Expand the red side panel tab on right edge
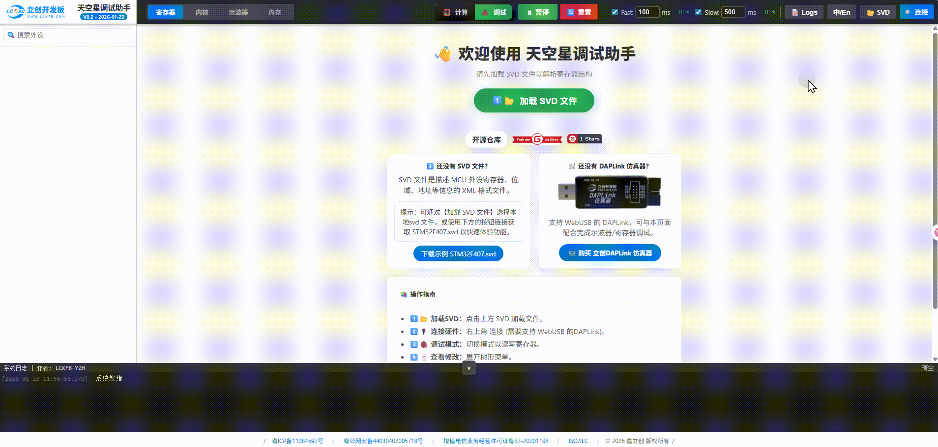This screenshot has width=938, height=447. [935, 233]
